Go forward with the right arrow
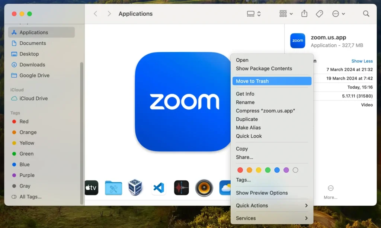 (109, 14)
